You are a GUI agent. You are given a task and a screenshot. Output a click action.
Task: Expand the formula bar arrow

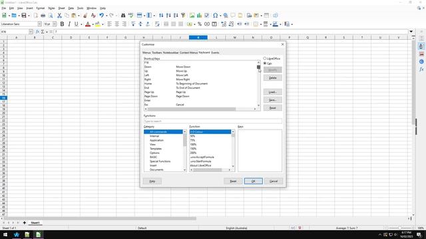411,31
